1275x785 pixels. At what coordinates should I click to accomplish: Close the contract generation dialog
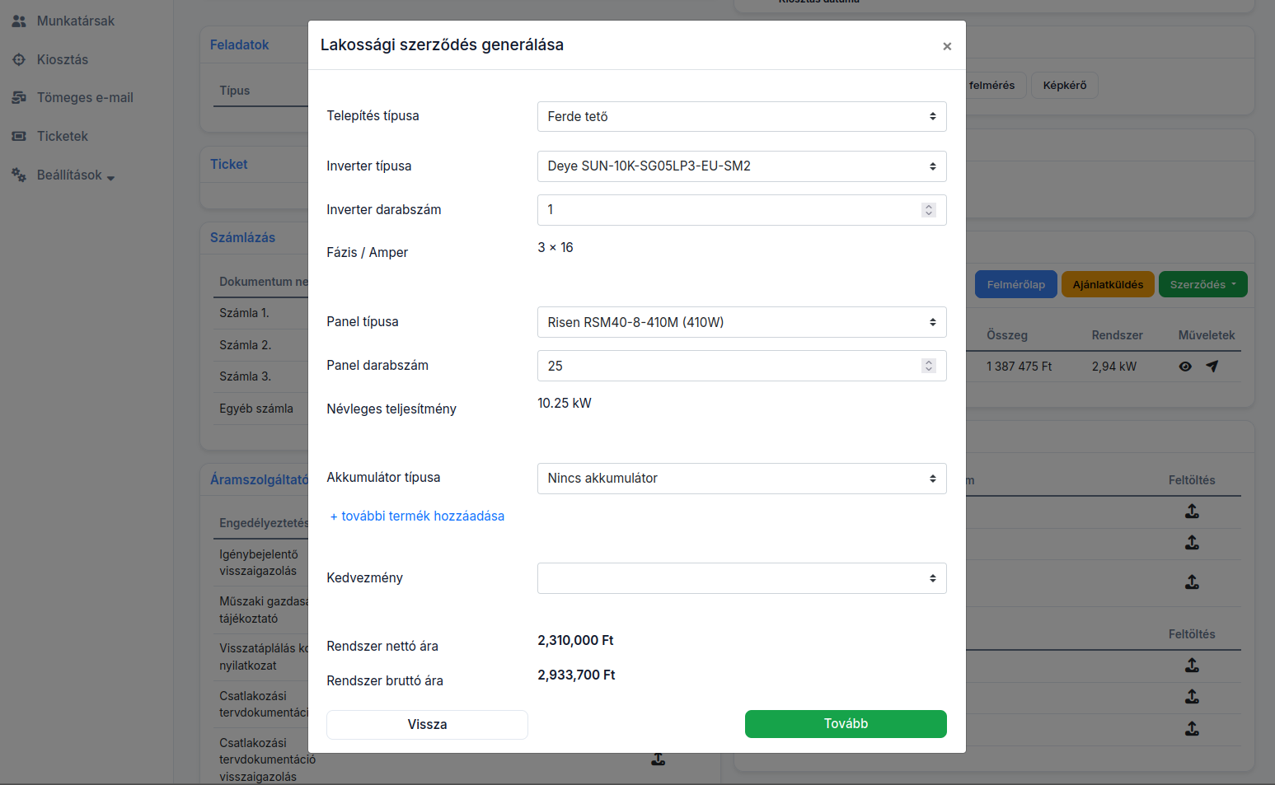(947, 46)
